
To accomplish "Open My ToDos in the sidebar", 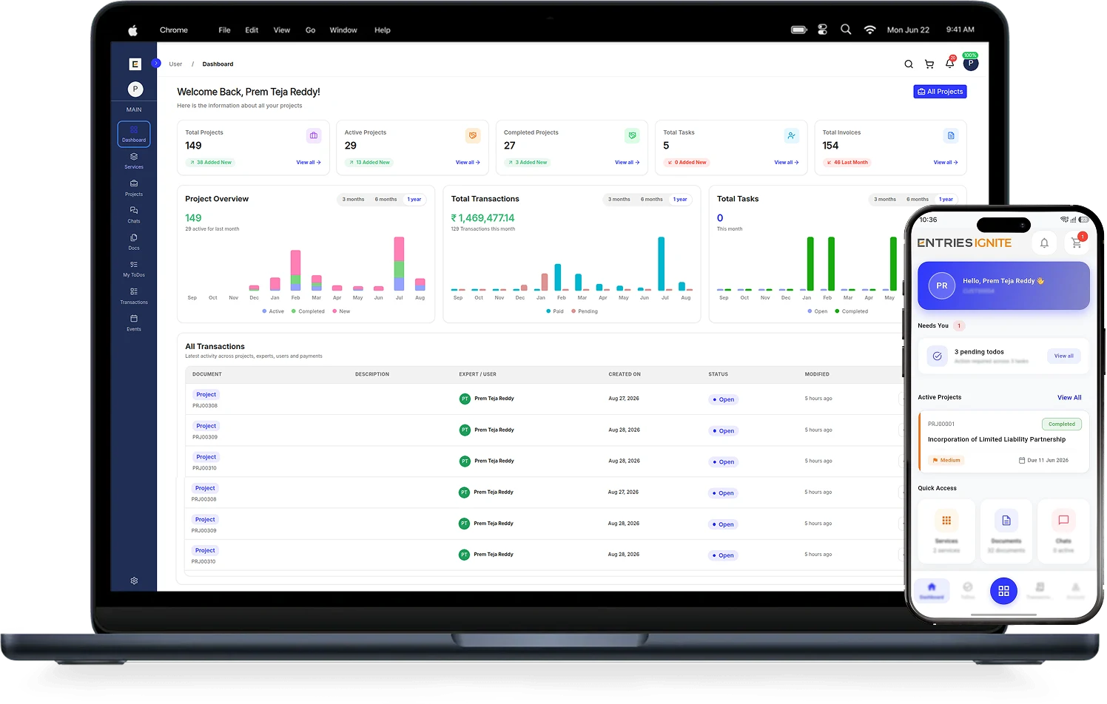I will pos(134,268).
